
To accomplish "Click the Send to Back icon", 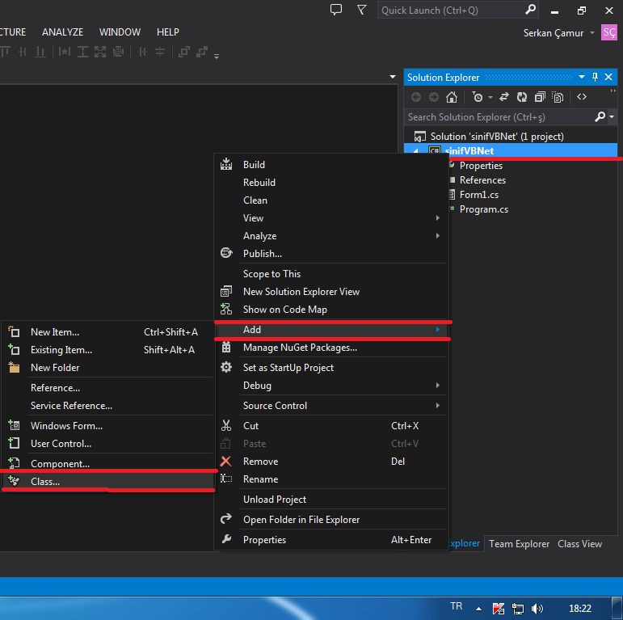I will click(x=202, y=52).
